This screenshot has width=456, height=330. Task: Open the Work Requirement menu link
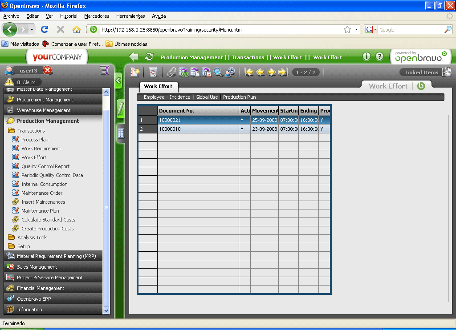(41, 149)
